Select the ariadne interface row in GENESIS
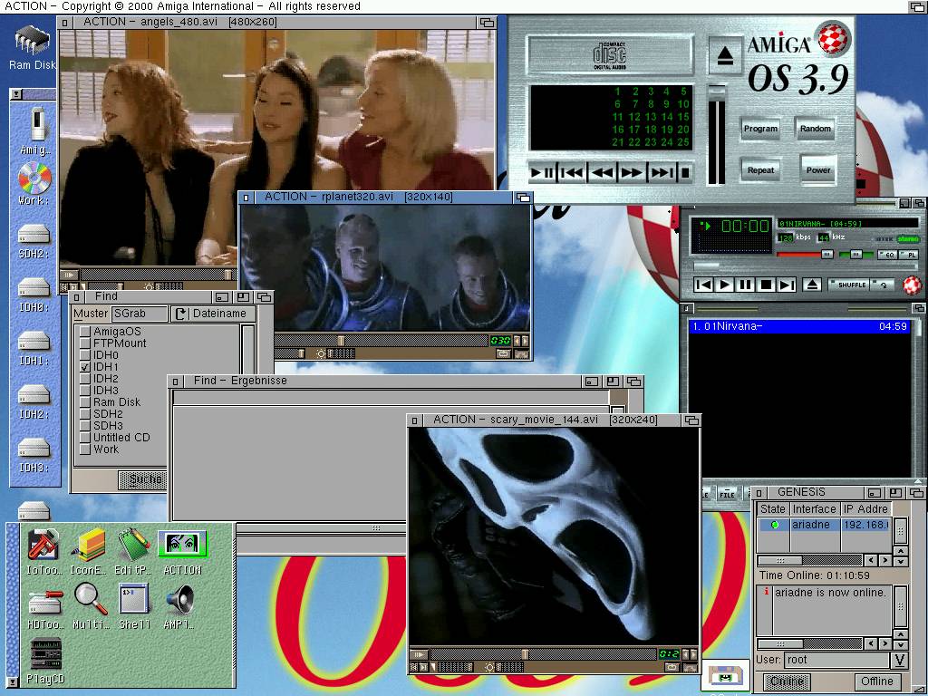 click(x=824, y=525)
